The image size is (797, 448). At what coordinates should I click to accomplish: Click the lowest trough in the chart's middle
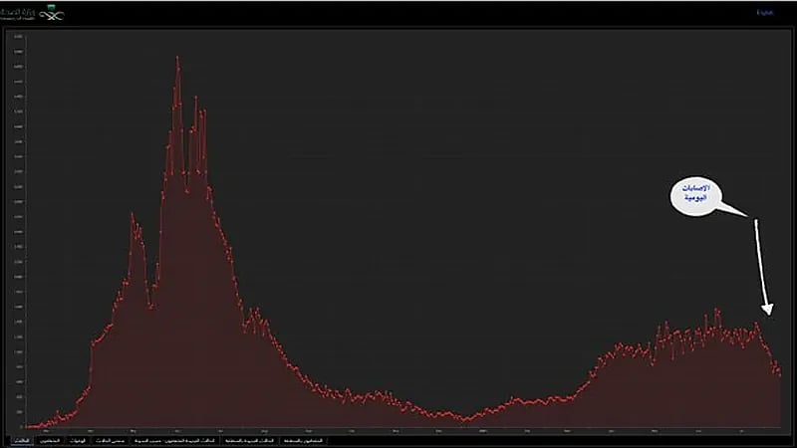pos(465,419)
